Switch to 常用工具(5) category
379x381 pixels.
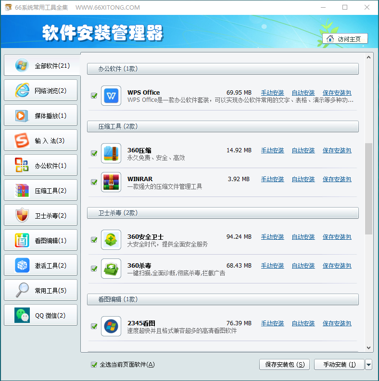click(x=40, y=290)
